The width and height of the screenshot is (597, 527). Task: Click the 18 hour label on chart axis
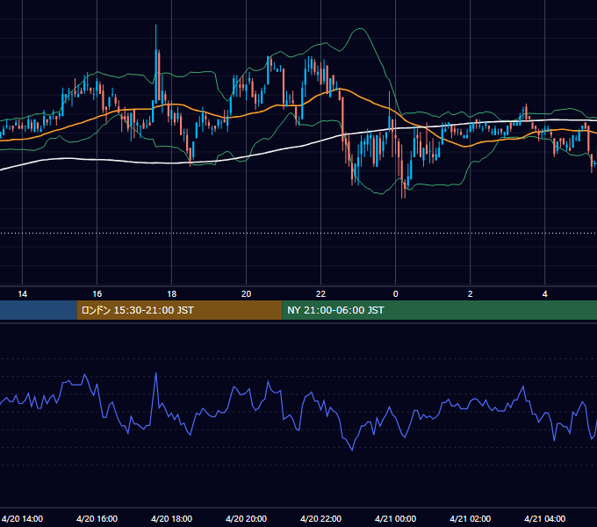(x=172, y=294)
